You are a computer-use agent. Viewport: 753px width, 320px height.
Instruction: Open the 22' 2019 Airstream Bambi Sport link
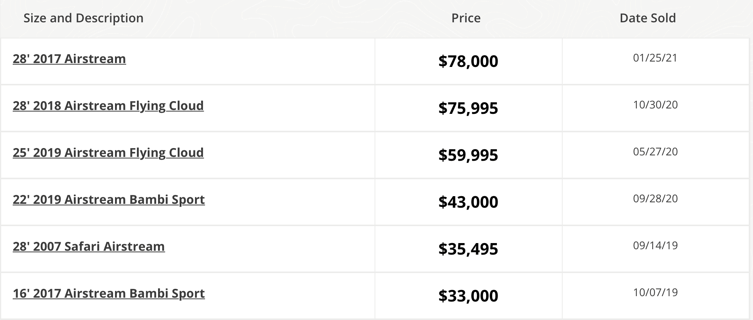pyautogui.click(x=108, y=200)
